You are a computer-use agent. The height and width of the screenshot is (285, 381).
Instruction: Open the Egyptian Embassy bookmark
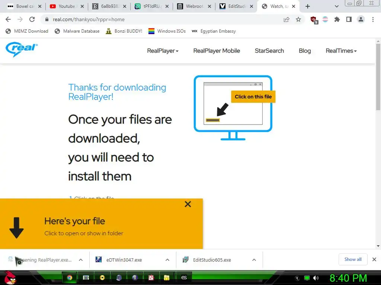pos(214,31)
